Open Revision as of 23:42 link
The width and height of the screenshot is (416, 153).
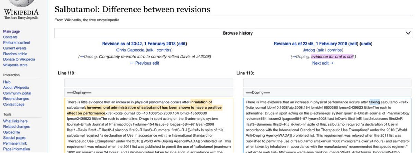pos(139,44)
